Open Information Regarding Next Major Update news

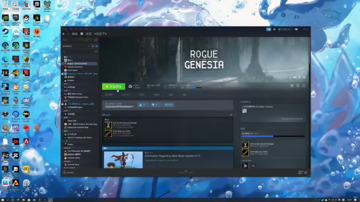point(172,156)
